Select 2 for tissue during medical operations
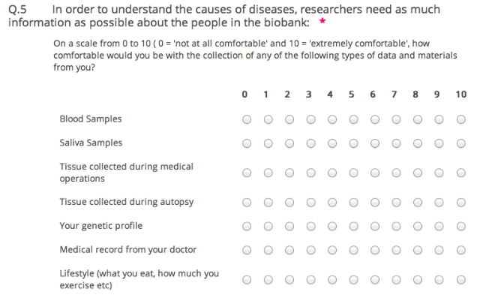480x298 pixels. click(289, 173)
